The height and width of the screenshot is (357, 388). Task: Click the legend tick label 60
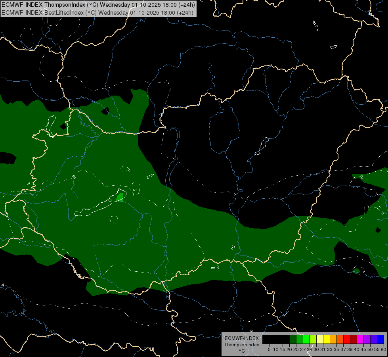(383, 349)
